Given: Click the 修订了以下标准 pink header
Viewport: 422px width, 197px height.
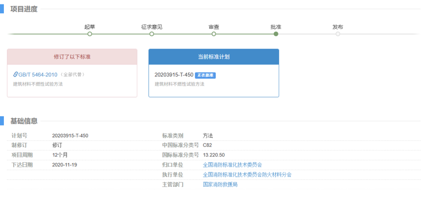Looking at the screenshot, I should click(72, 56).
